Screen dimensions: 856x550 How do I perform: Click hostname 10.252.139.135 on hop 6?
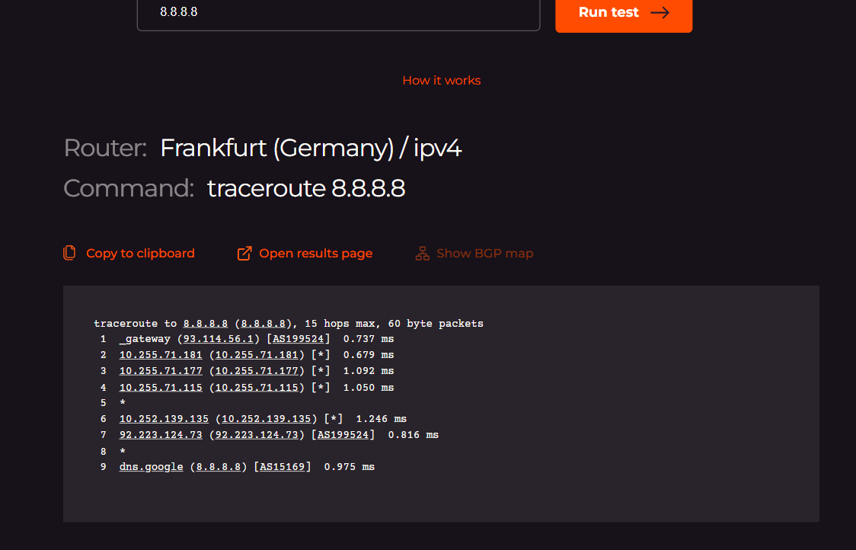click(164, 418)
